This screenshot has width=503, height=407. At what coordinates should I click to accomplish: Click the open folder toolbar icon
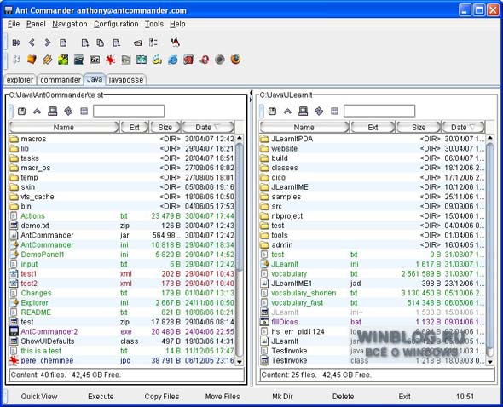coord(137,43)
